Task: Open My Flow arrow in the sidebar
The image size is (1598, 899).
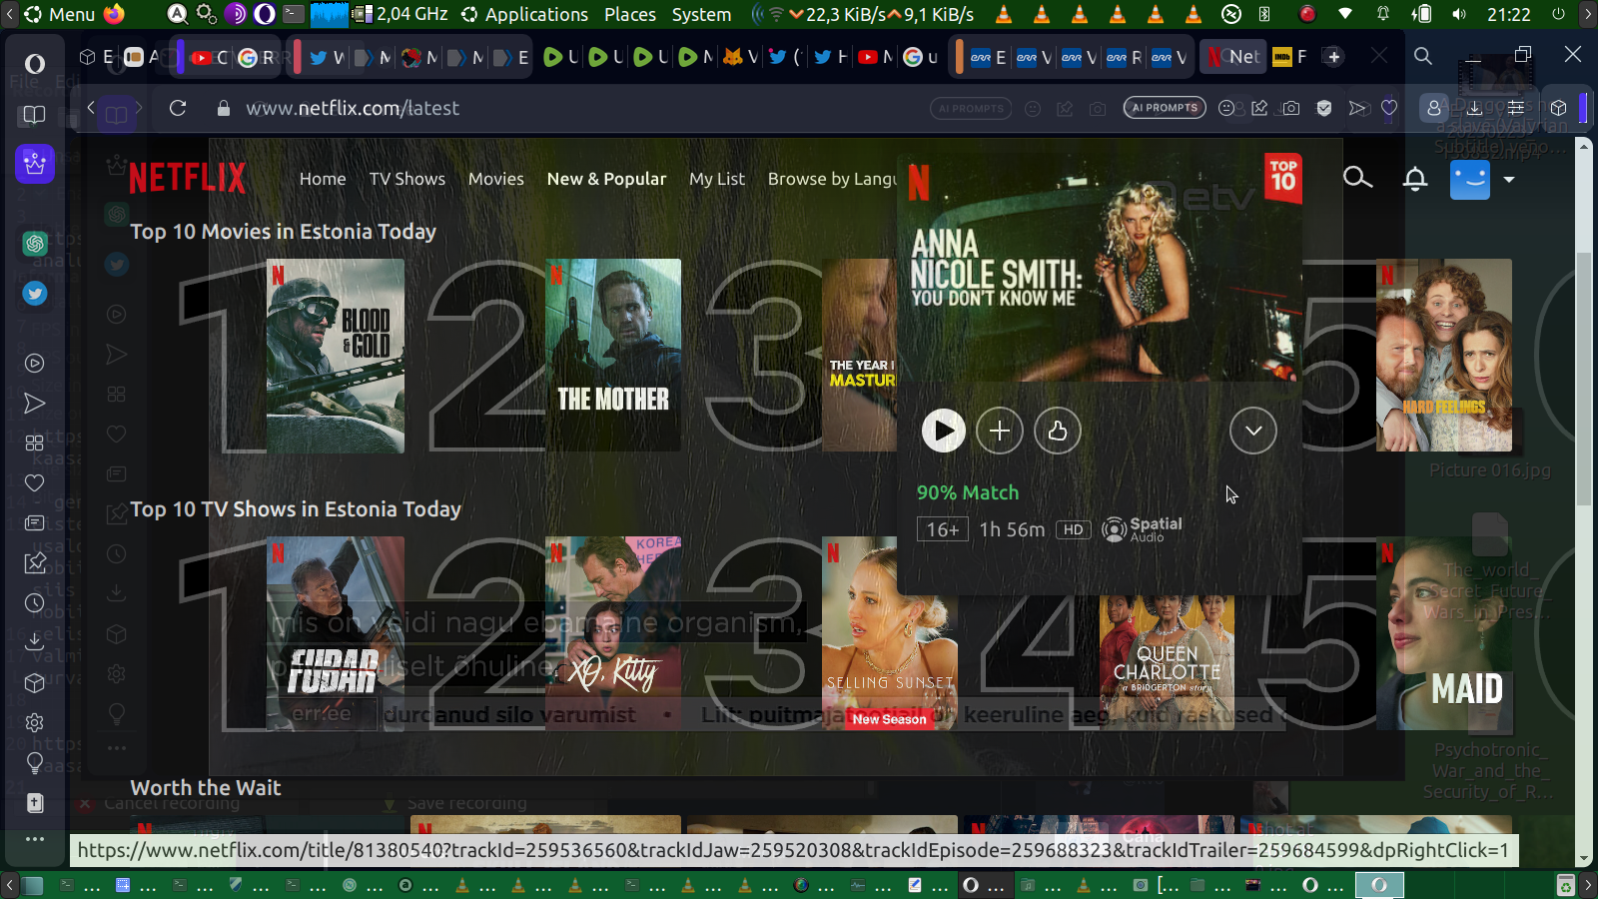Action: pyautogui.click(x=35, y=404)
